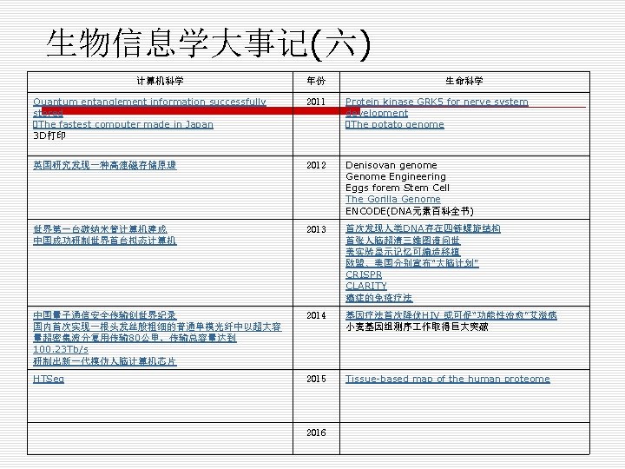This screenshot has height=469, width=625.
Task: Click the 'Genome Engineering' text
Action: click(x=396, y=176)
